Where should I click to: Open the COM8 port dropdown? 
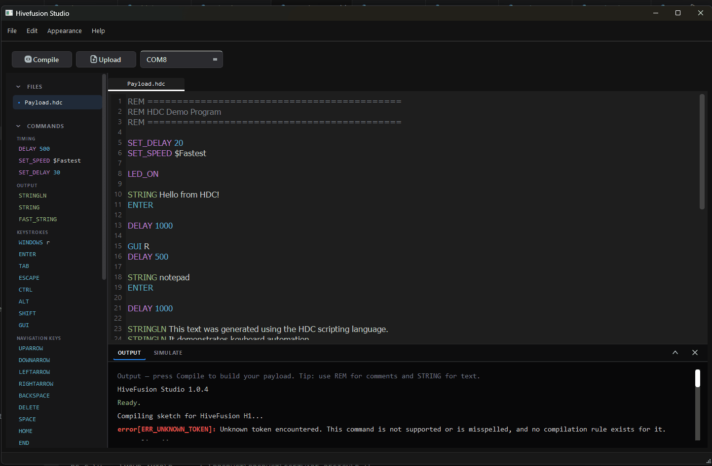coord(182,60)
